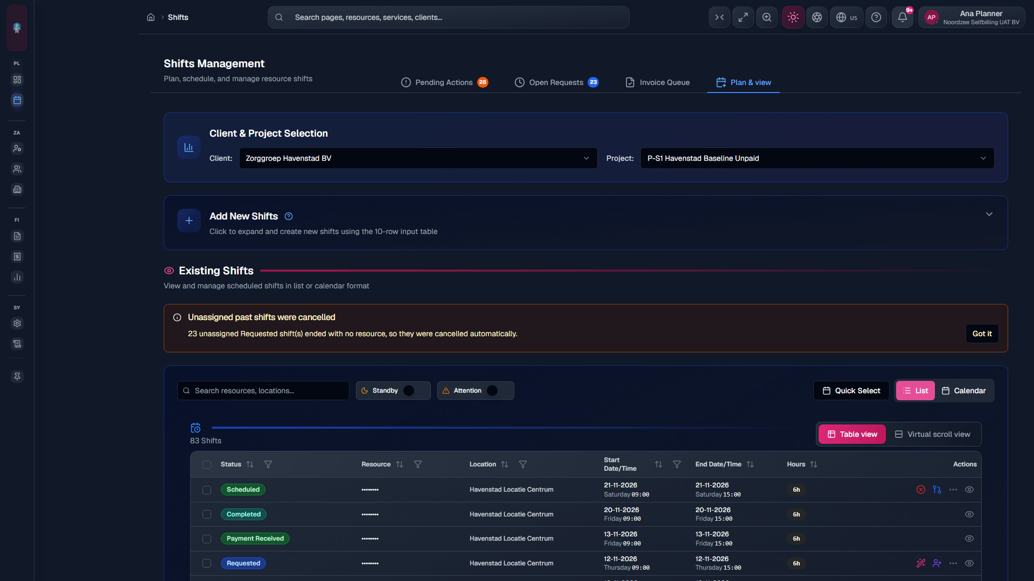Check the Payment Received row checkbox

point(207,539)
